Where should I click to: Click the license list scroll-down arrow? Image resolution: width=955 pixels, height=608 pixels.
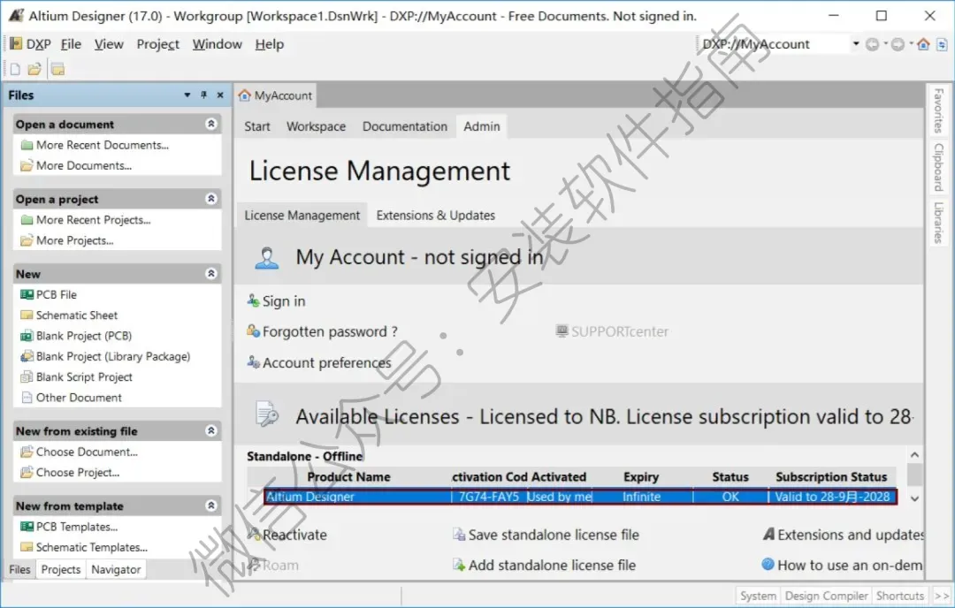914,498
